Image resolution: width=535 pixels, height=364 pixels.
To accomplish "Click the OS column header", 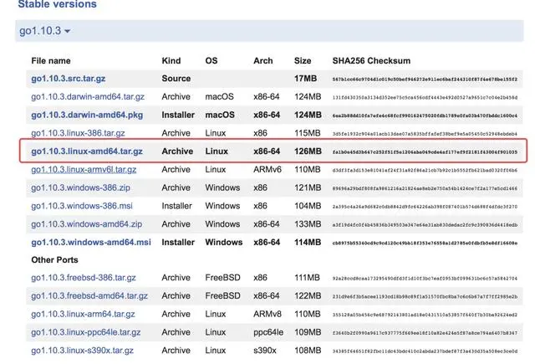I will [x=211, y=61].
